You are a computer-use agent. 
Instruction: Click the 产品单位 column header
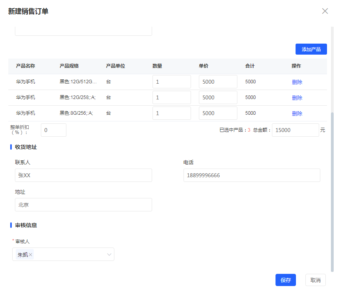coord(115,66)
